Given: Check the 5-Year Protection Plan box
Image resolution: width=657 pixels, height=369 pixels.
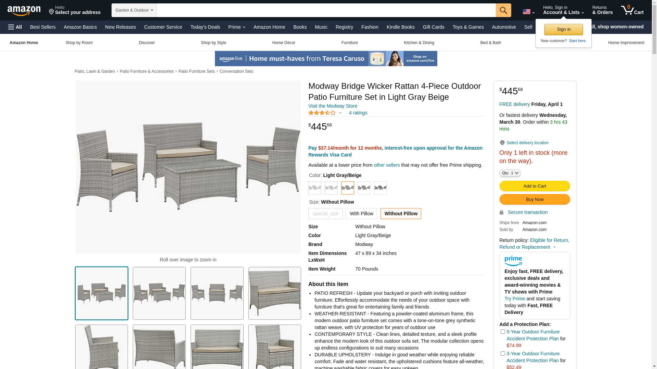Looking at the screenshot, I should (503, 331).
